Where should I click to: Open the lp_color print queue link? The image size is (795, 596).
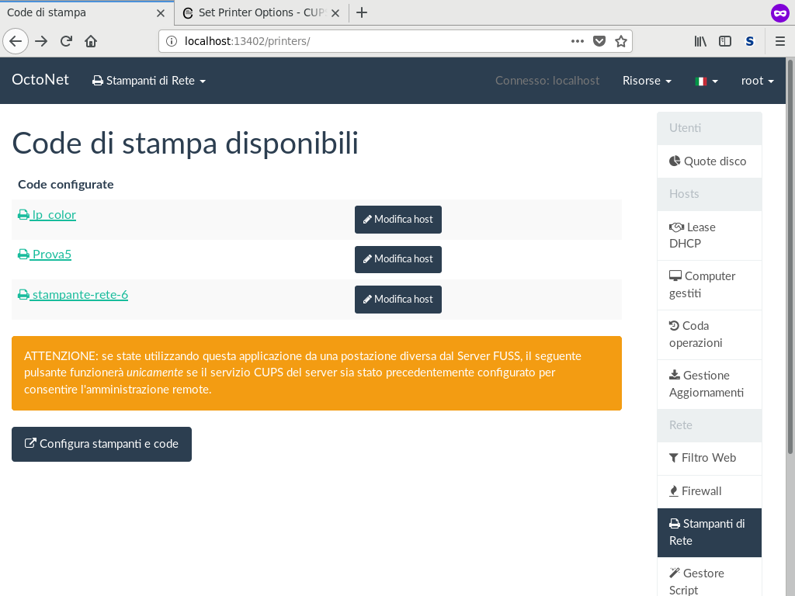coord(47,215)
